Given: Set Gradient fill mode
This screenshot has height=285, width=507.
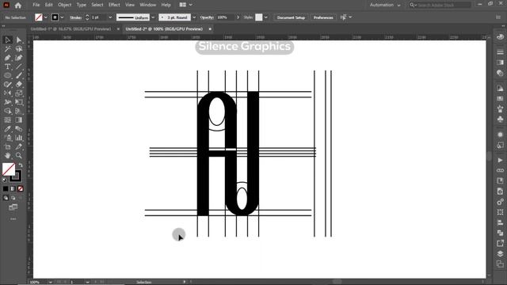Looking at the screenshot, I should (x=13, y=188).
